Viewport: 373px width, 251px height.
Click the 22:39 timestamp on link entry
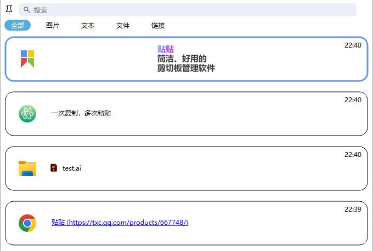pyautogui.click(x=353, y=209)
